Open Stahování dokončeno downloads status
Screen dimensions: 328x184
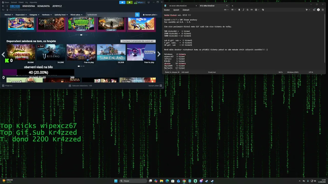point(80,86)
